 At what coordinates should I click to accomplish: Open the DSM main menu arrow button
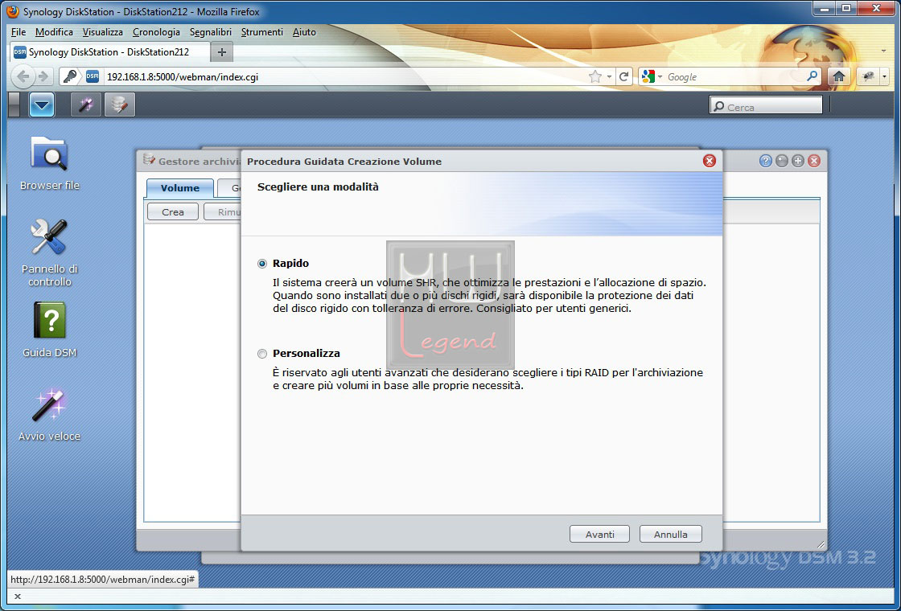(42, 105)
